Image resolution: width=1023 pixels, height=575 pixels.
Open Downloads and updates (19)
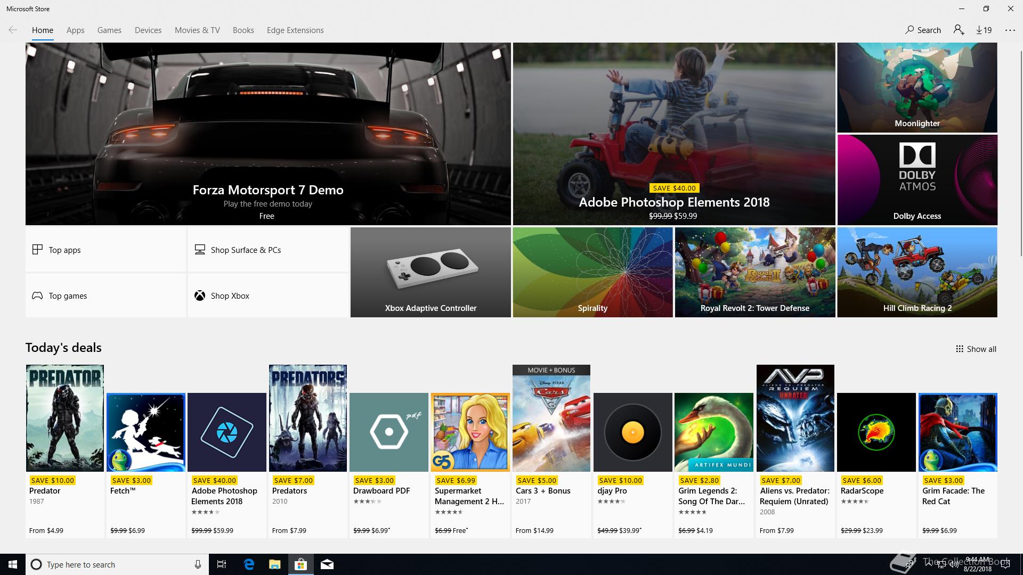[984, 30]
